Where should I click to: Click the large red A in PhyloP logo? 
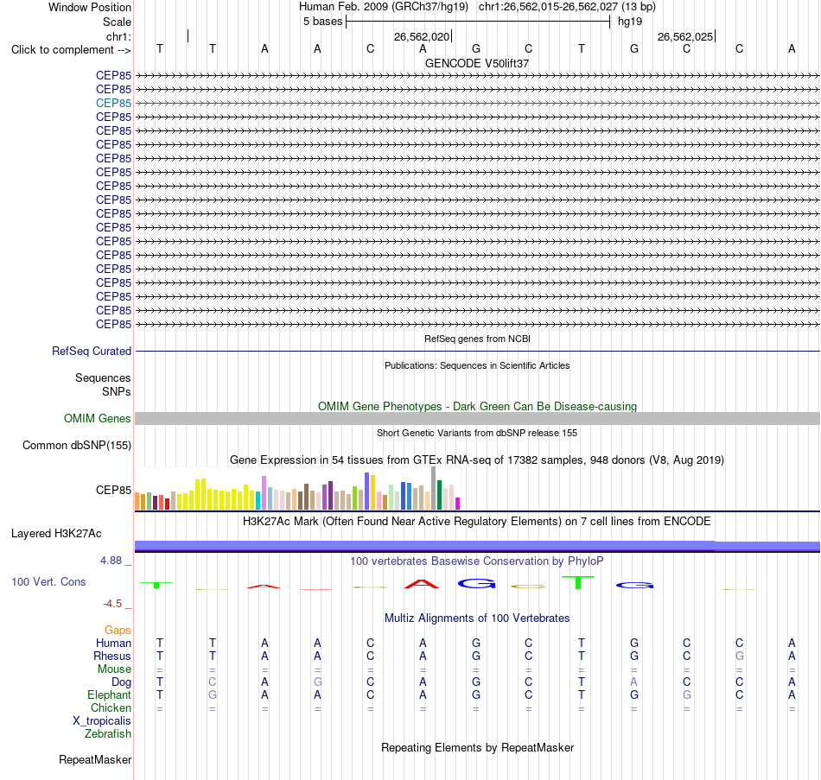[x=422, y=584]
